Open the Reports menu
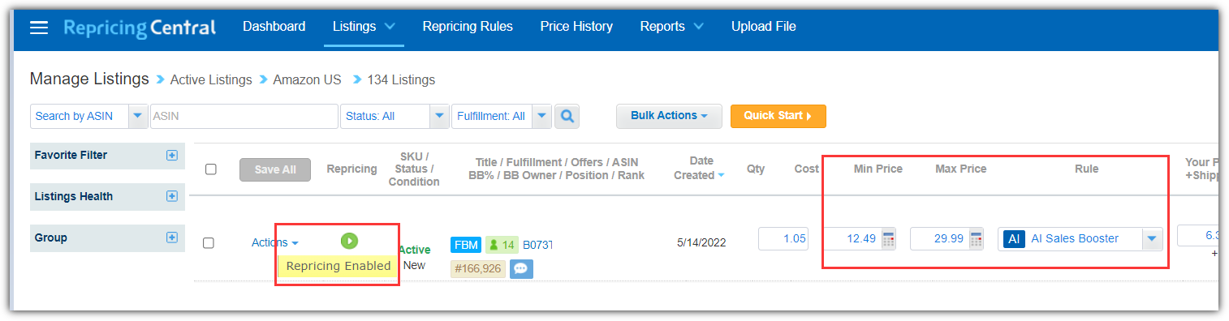Image resolution: width=1229 pixels, height=321 pixels. pyautogui.click(x=671, y=27)
